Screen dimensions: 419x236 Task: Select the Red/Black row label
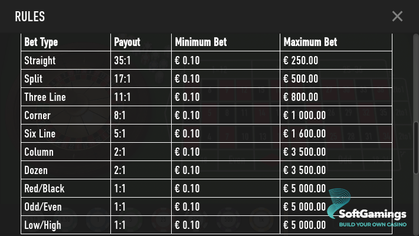coord(44,188)
